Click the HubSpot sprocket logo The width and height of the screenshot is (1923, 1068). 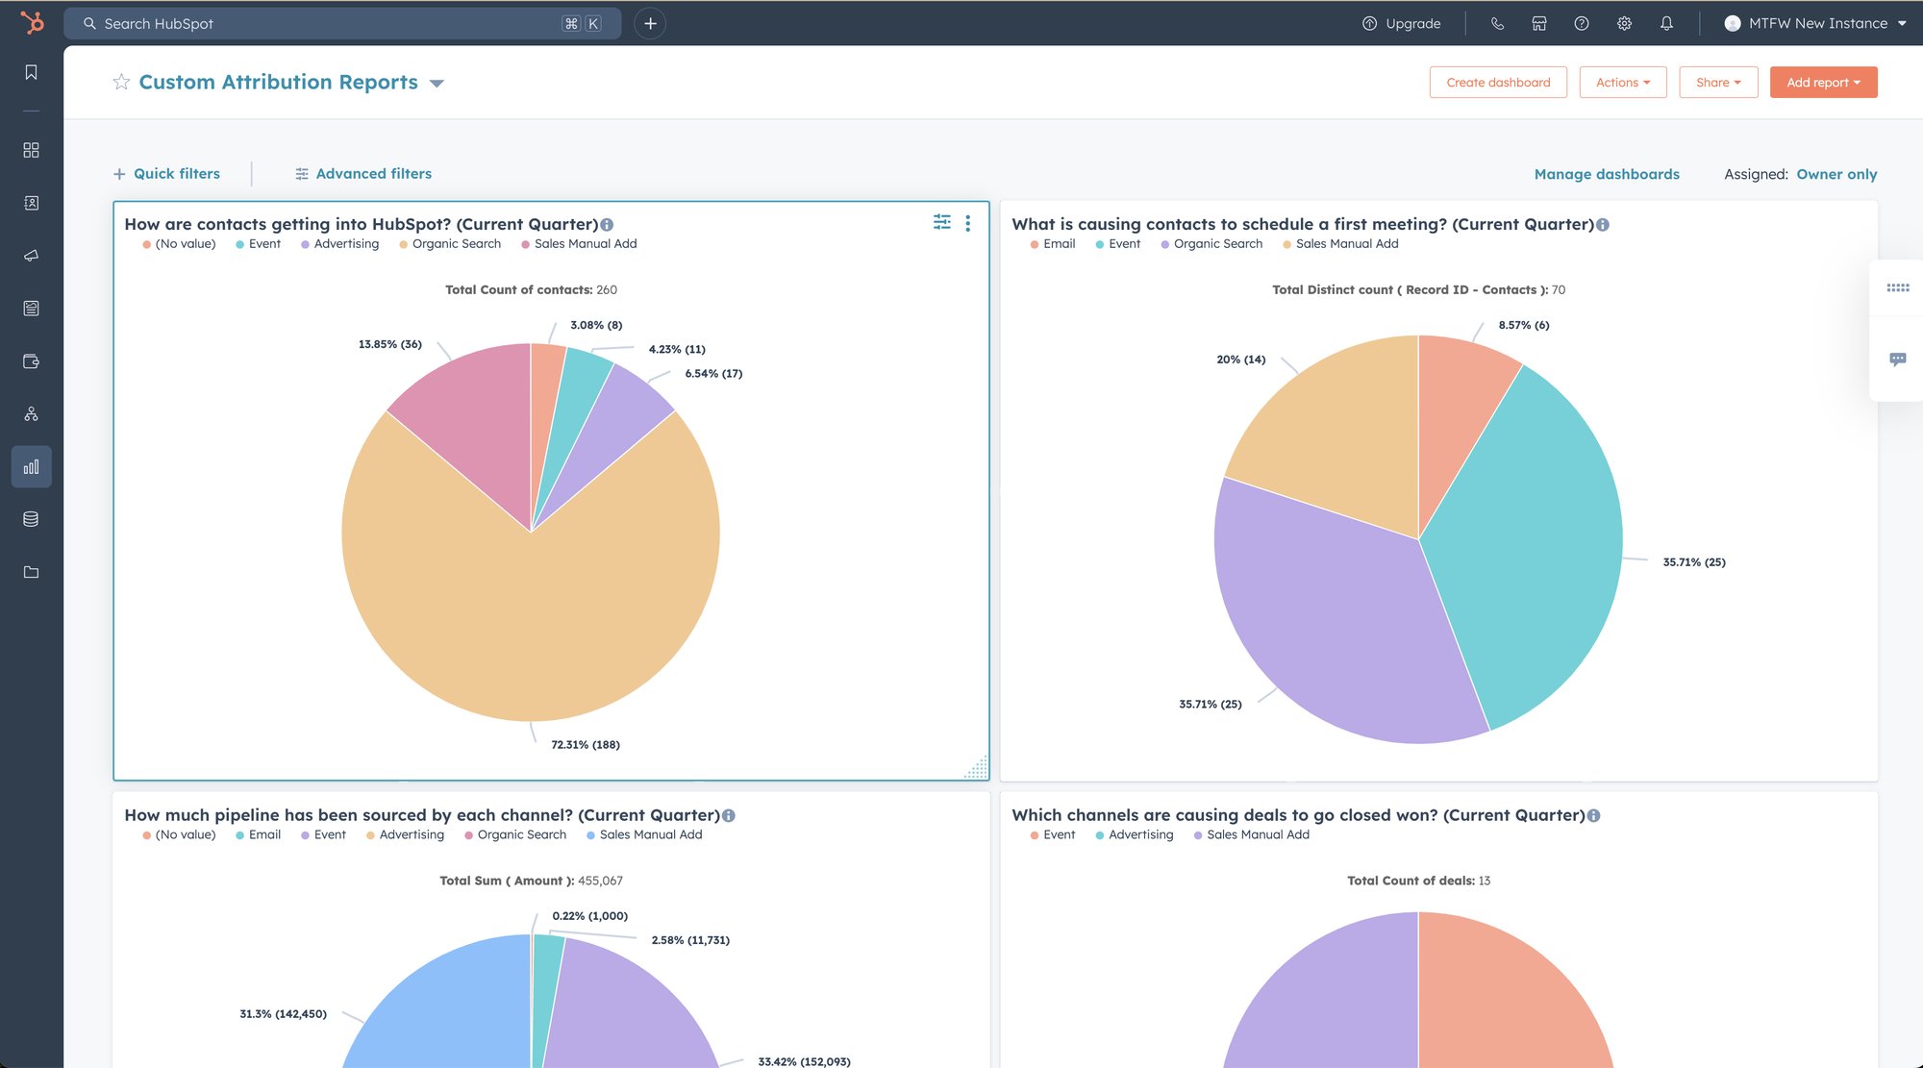pos(32,22)
